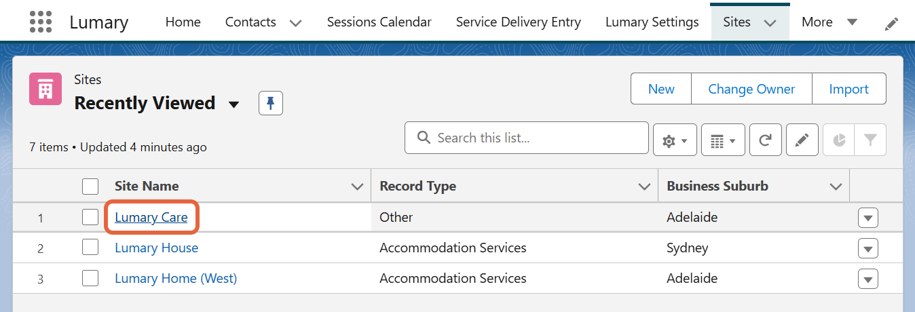Open the Lumary Home (West) link
The image size is (915, 312).
176,278
